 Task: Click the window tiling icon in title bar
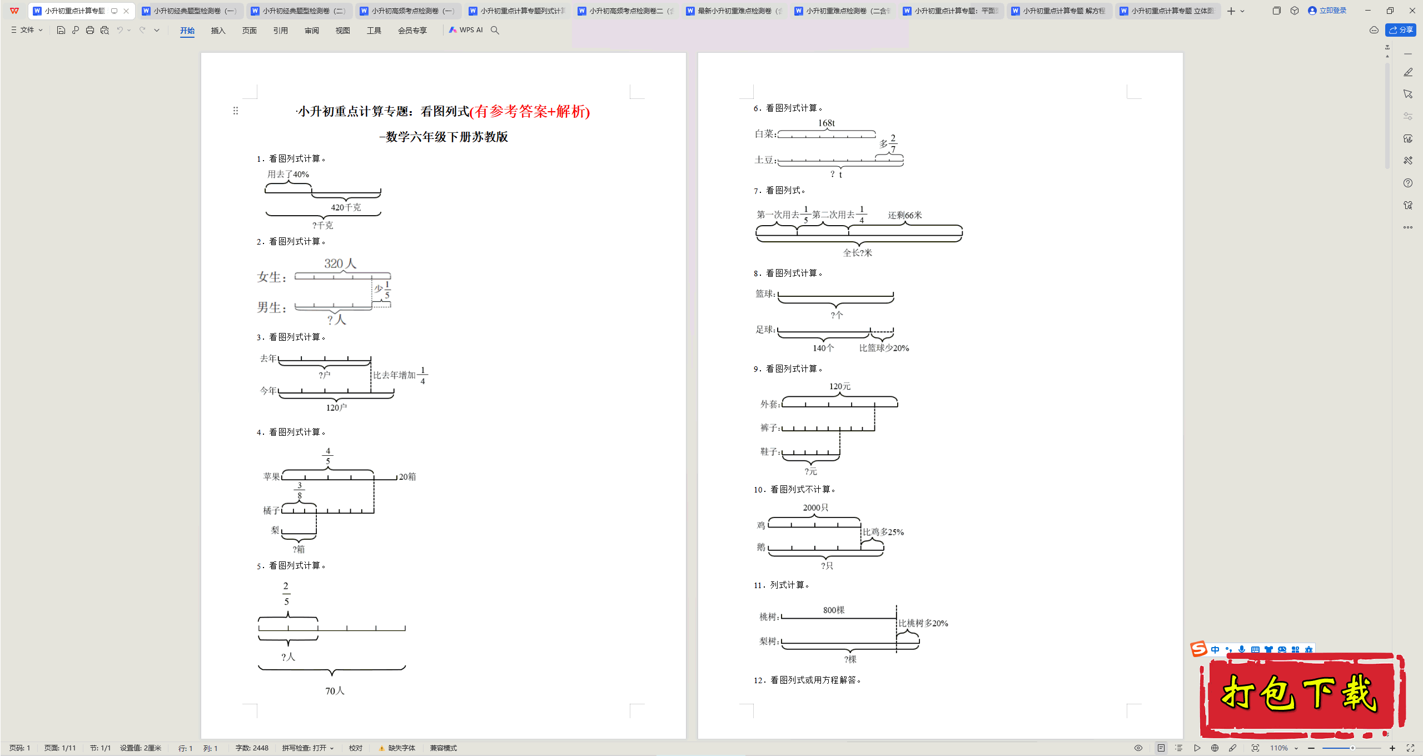(x=1277, y=11)
